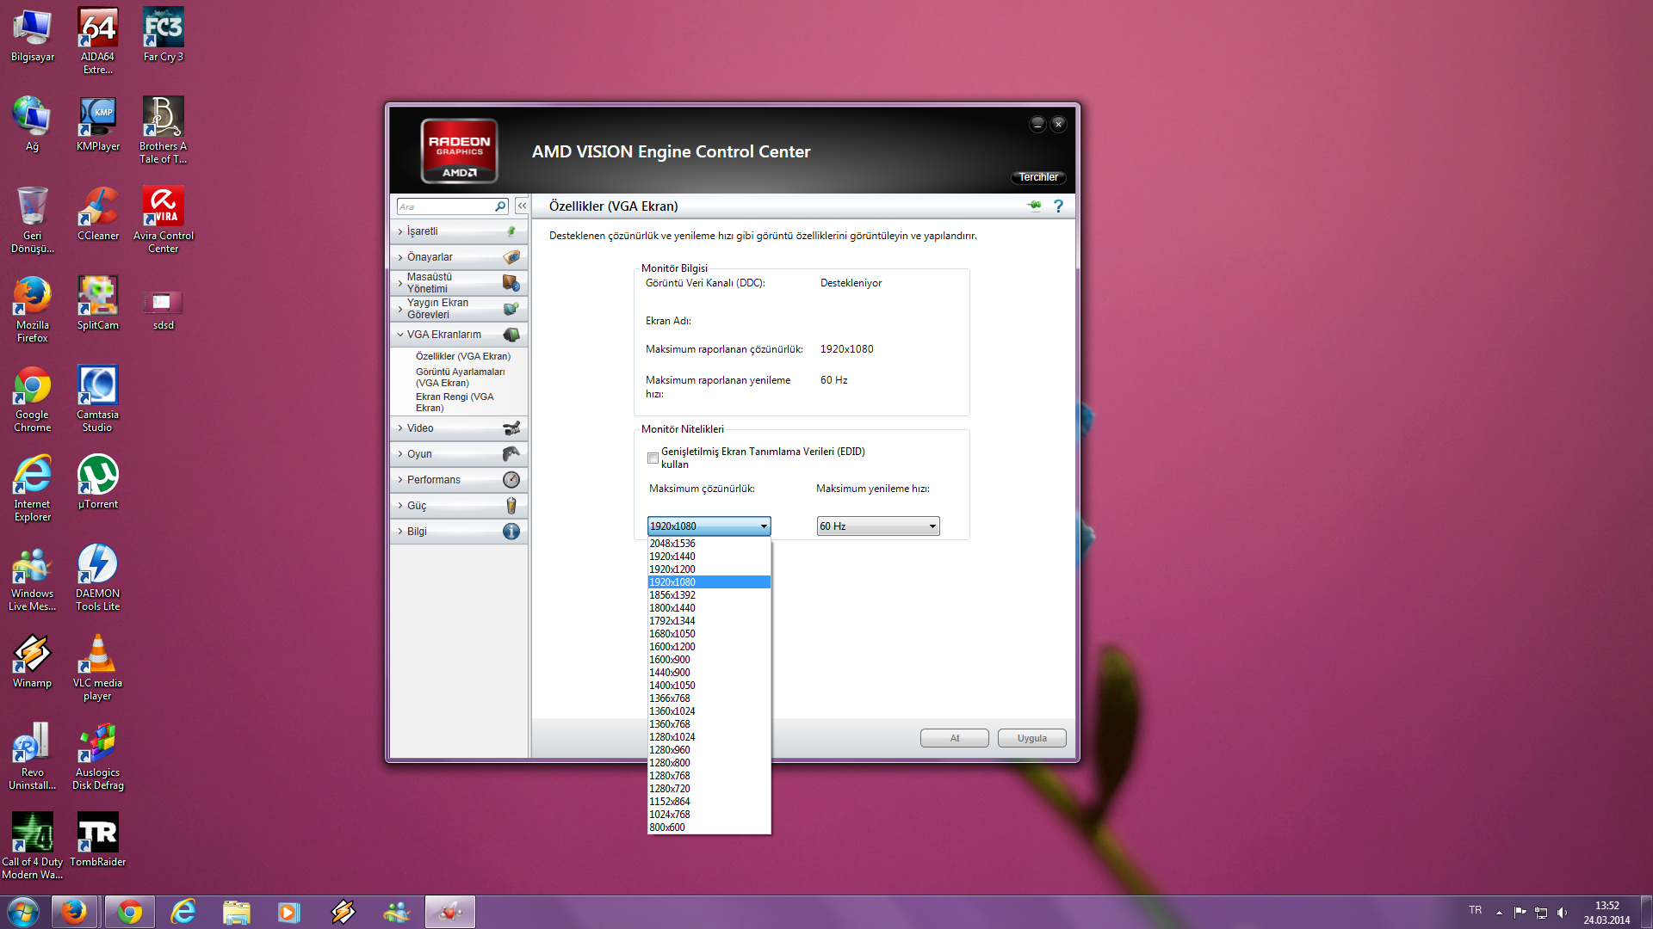The image size is (1653, 929).
Task: Expand the İşaretli sidebar section
Action: click(459, 231)
